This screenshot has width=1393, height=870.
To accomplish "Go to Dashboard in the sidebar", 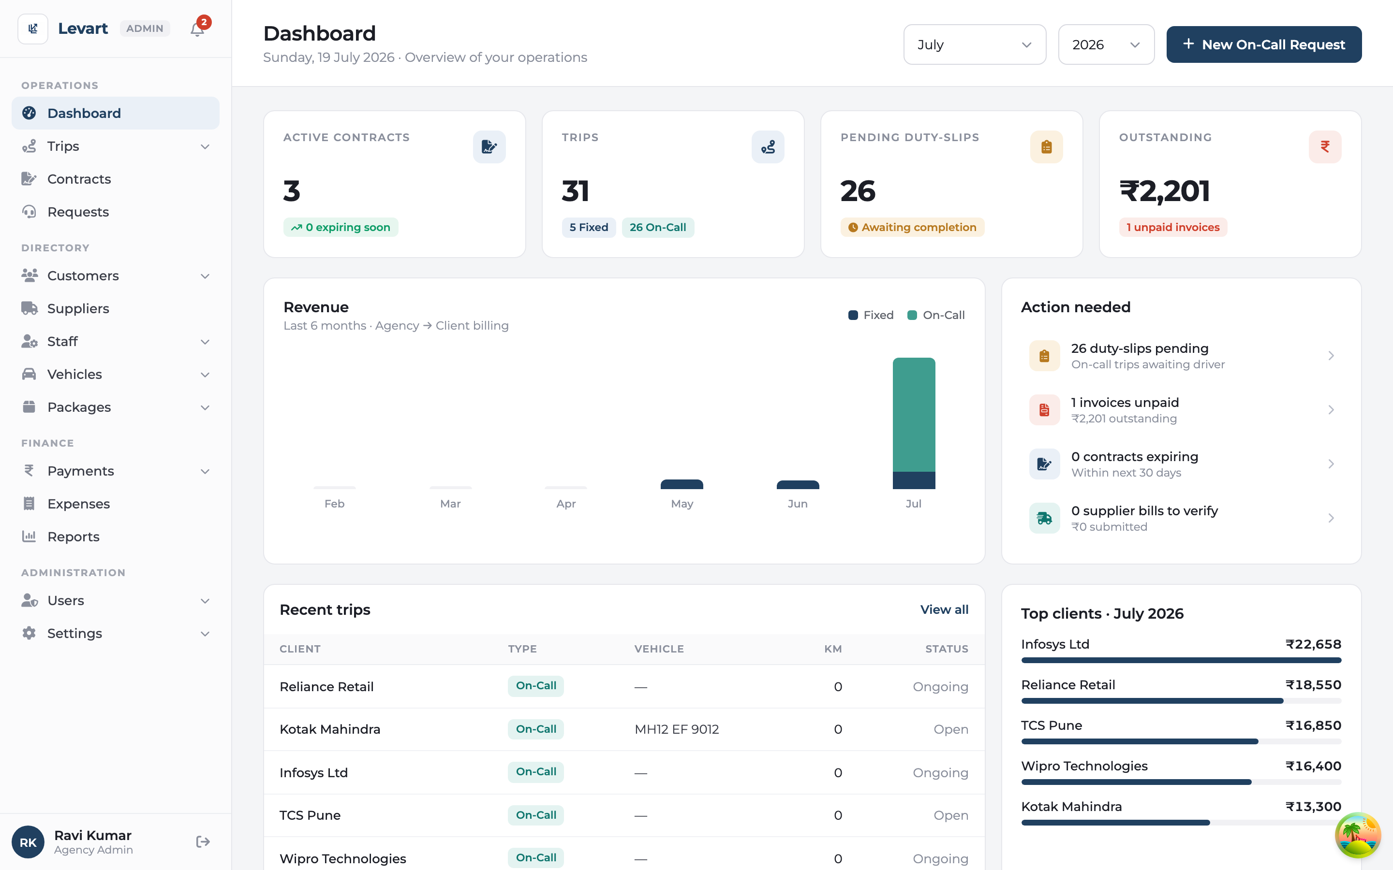I will (115, 113).
